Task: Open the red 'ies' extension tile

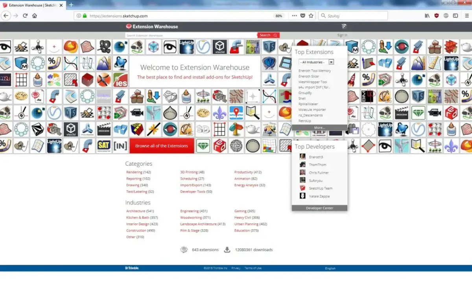Action: pyautogui.click(x=120, y=80)
